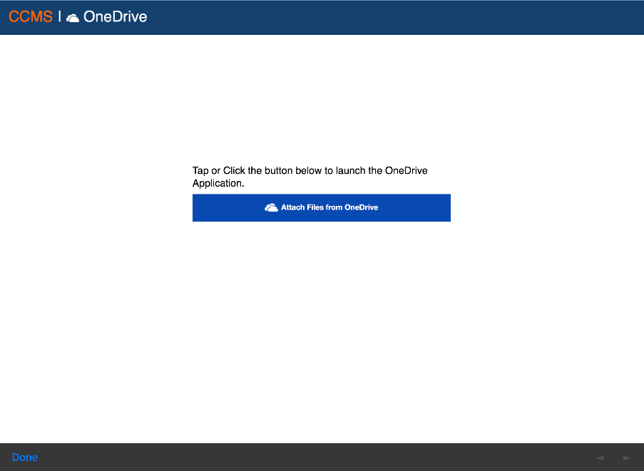Click the orange CCMS logo

click(31, 17)
